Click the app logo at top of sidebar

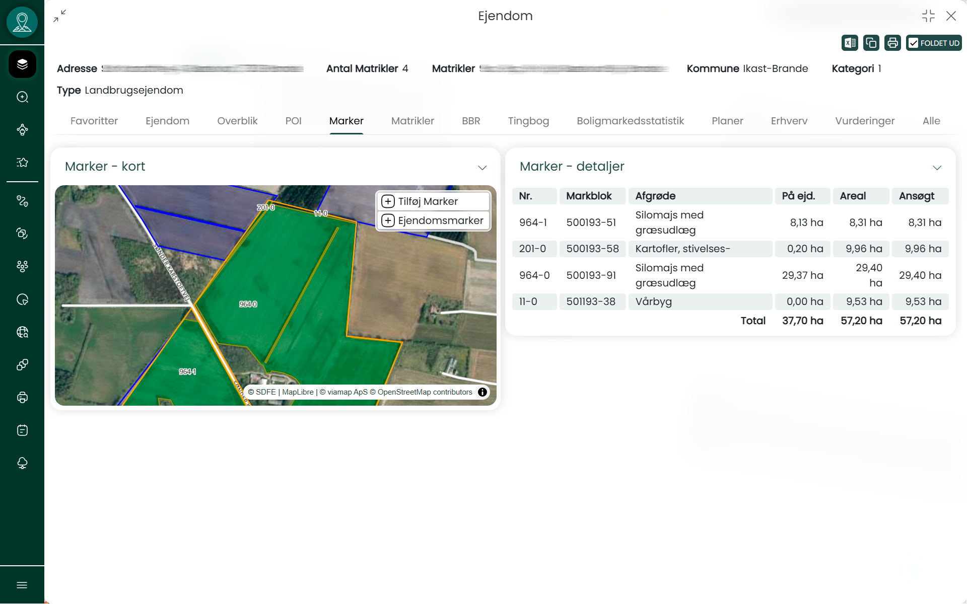[x=22, y=22]
